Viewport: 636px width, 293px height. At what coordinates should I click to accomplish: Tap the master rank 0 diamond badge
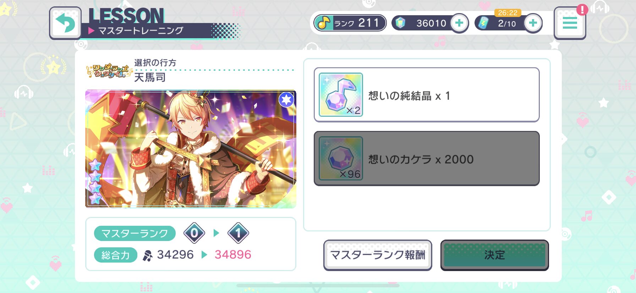(194, 233)
